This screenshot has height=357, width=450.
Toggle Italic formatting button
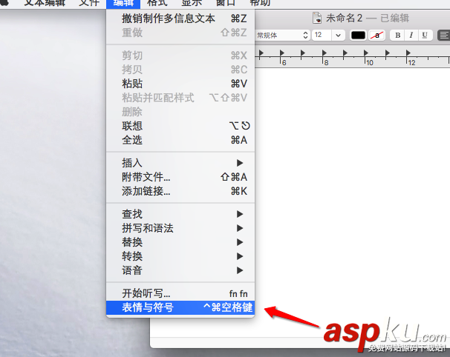[x=411, y=36]
